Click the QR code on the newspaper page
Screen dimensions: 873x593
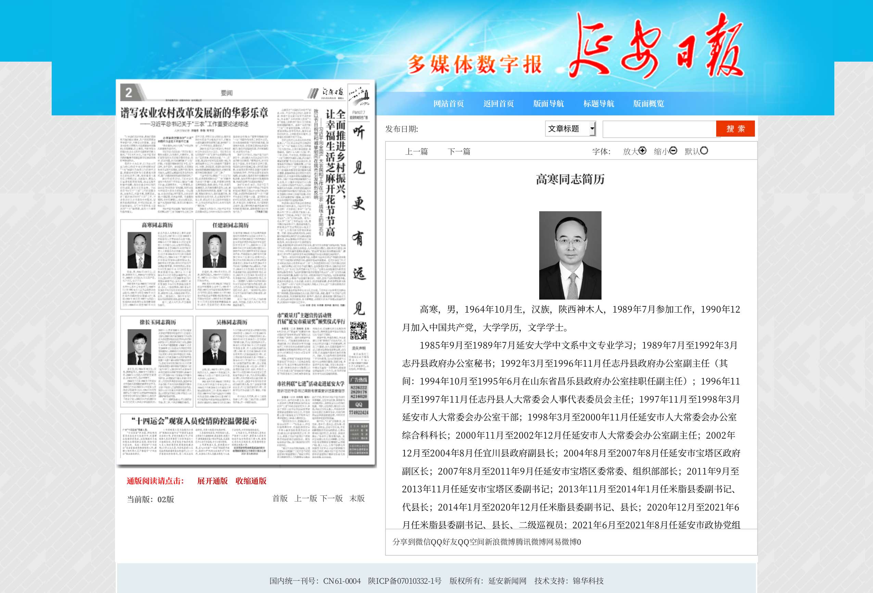(x=358, y=330)
